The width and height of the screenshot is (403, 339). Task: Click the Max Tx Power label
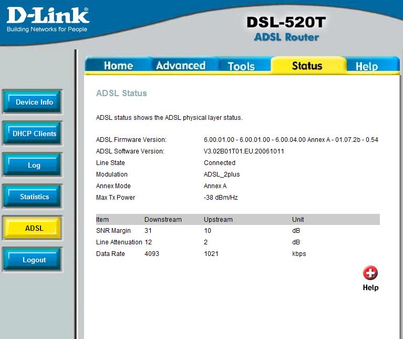pos(116,198)
